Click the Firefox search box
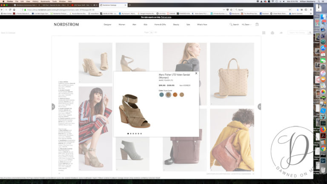The height and width of the screenshot is (184, 327). [263, 10]
